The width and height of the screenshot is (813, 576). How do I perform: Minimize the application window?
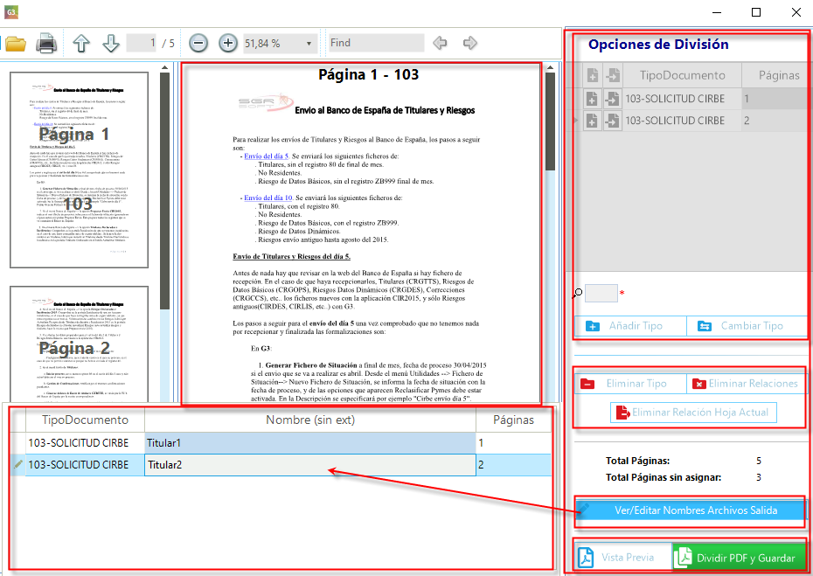click(x=717, y=12)
